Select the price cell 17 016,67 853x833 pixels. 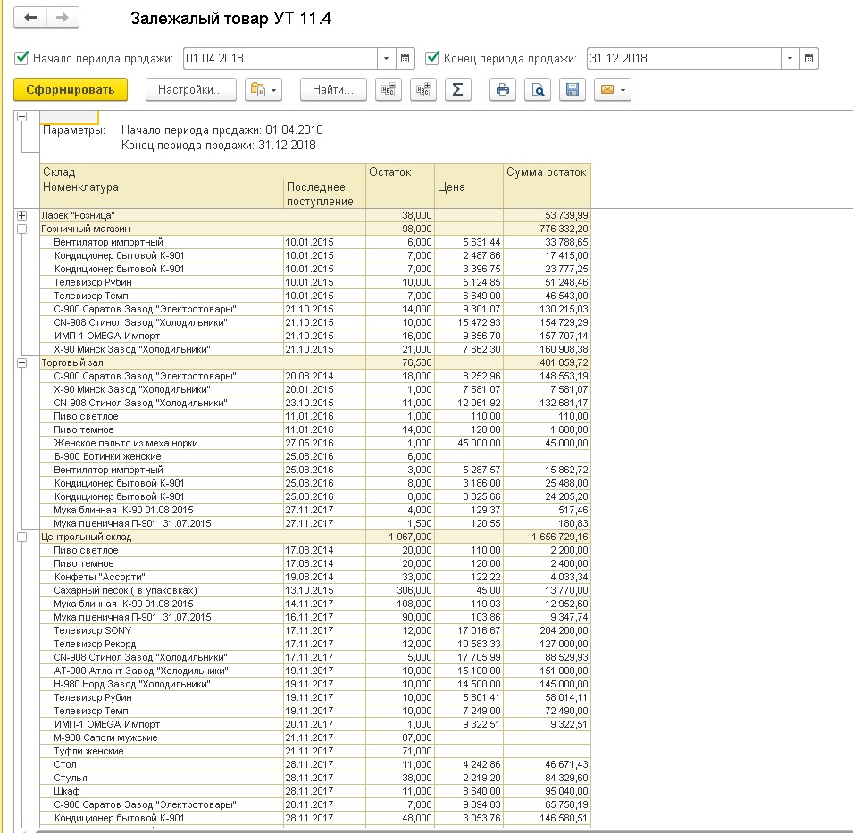pyautogui.click(x=468, y=630)
